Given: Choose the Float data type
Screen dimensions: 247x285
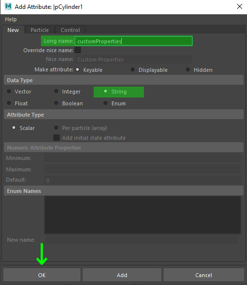Looking at the screenshot, I should click(x=9, y=103).
